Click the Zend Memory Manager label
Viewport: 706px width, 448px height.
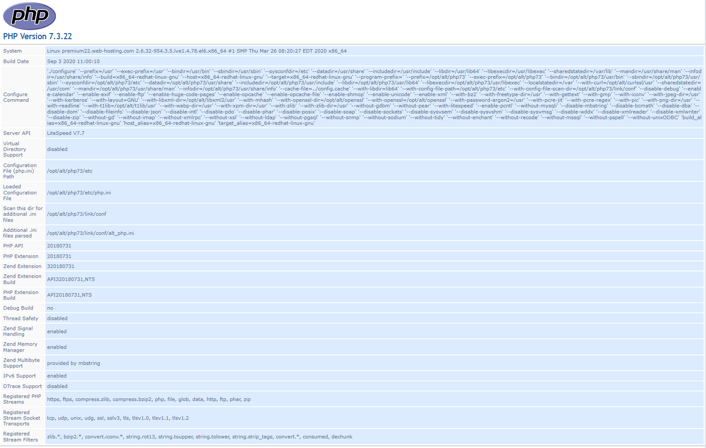[x=20, y=347]
